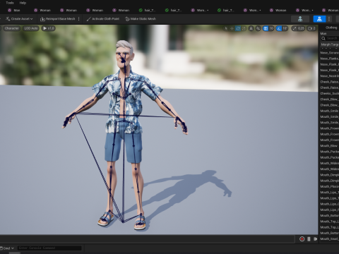Screen dimensions: 339x254
Task: Open the Help menu
Action: coord(23,3)
